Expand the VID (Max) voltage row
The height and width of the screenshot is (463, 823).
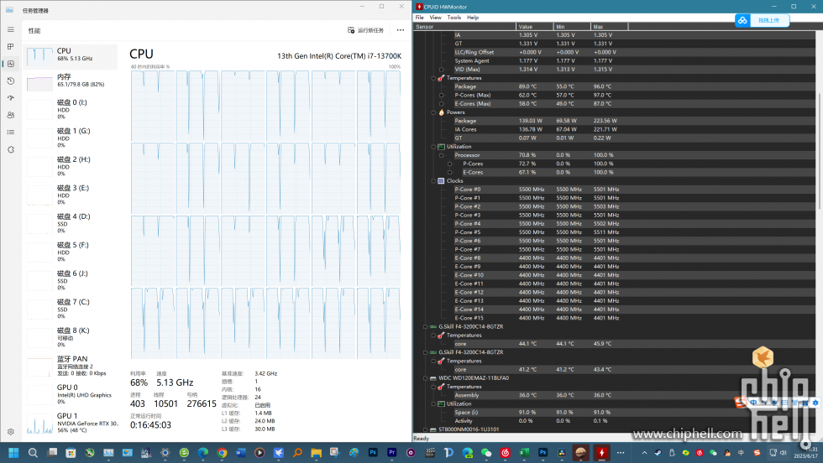point(442,70)
